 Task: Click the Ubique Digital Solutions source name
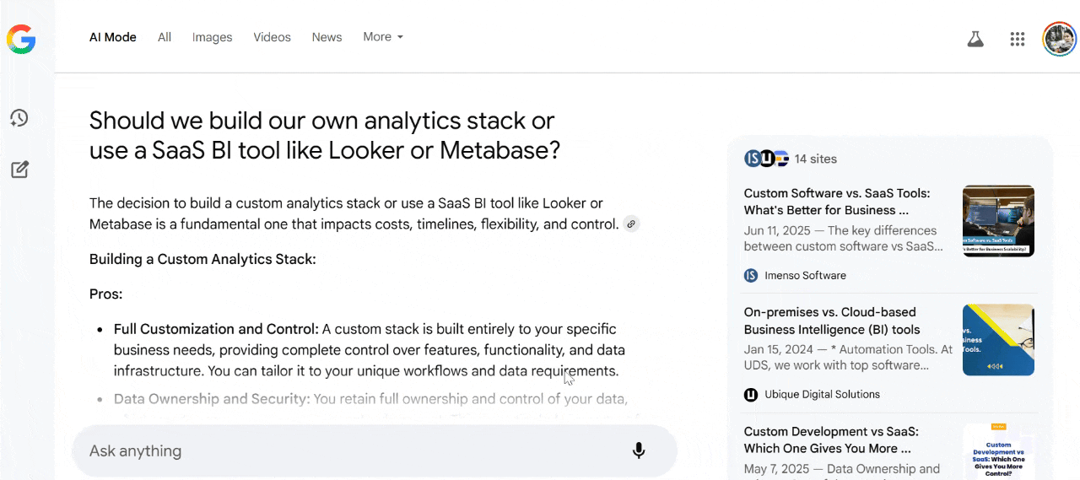[x=822, y=394]
